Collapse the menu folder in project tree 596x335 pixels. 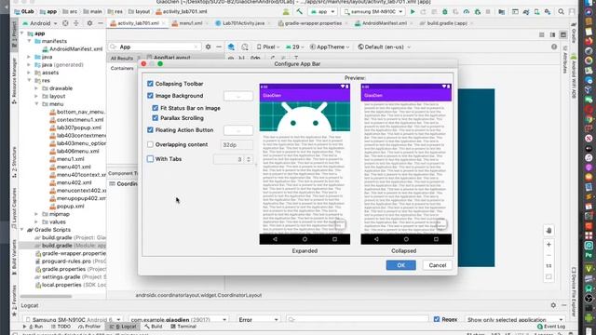tap(37, 103)
